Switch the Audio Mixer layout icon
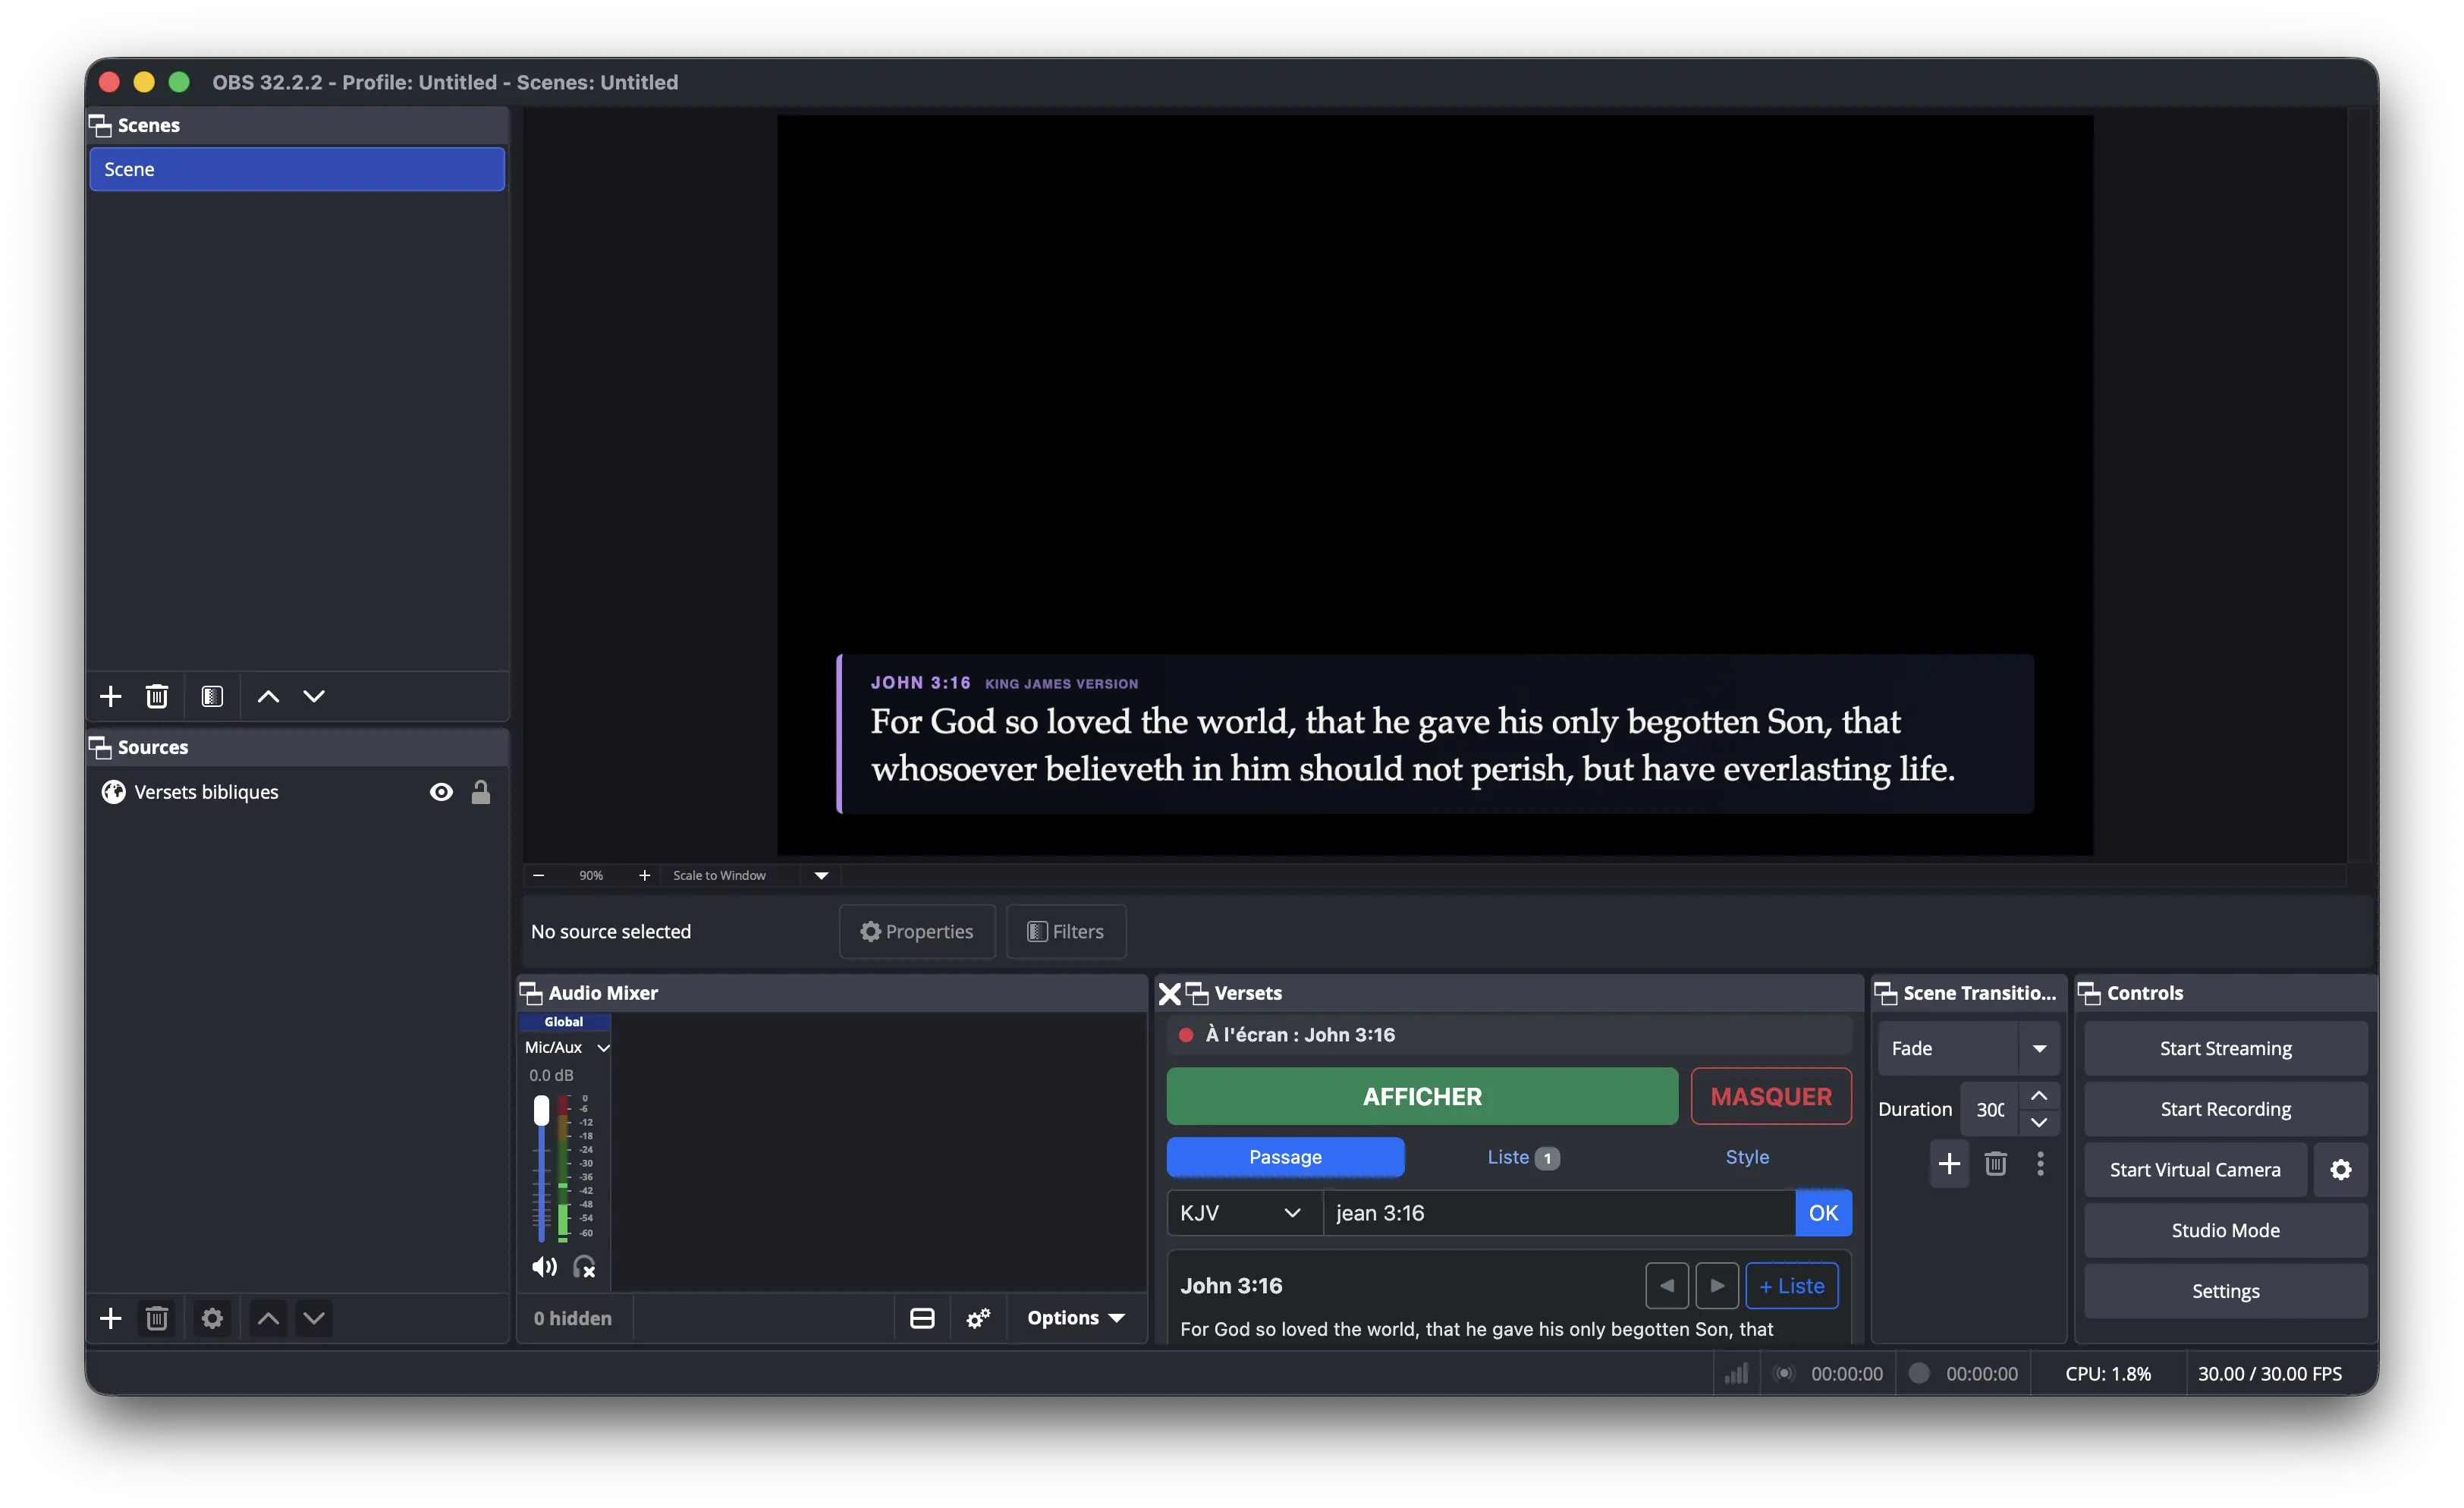The width and height of the screenshot is (2464, 1508). [x=922, y=1318]
